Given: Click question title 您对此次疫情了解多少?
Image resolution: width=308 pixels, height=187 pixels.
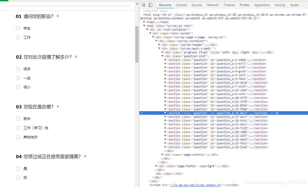Looking at the screenshot, I should coord(48,57).
